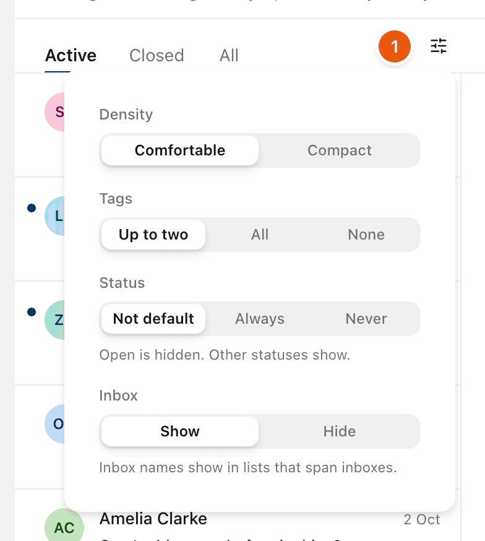Screen dimensions: 485x541
Task: Set Status to Always
Action: tap(260, 319)
